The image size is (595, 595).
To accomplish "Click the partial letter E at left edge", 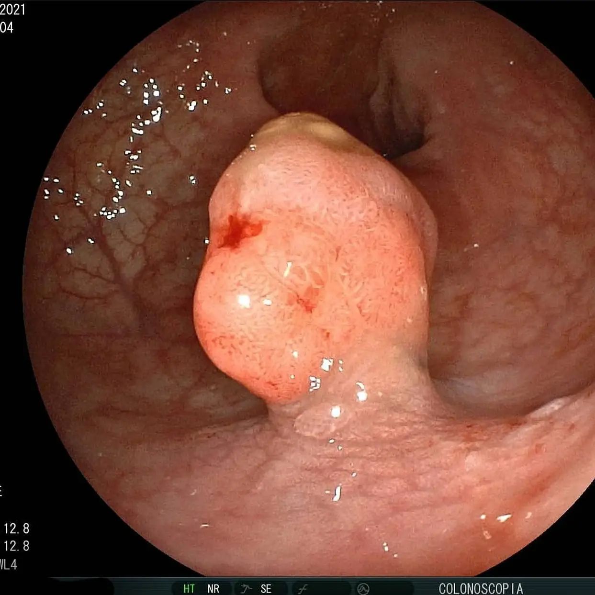I will pos(1,491).
